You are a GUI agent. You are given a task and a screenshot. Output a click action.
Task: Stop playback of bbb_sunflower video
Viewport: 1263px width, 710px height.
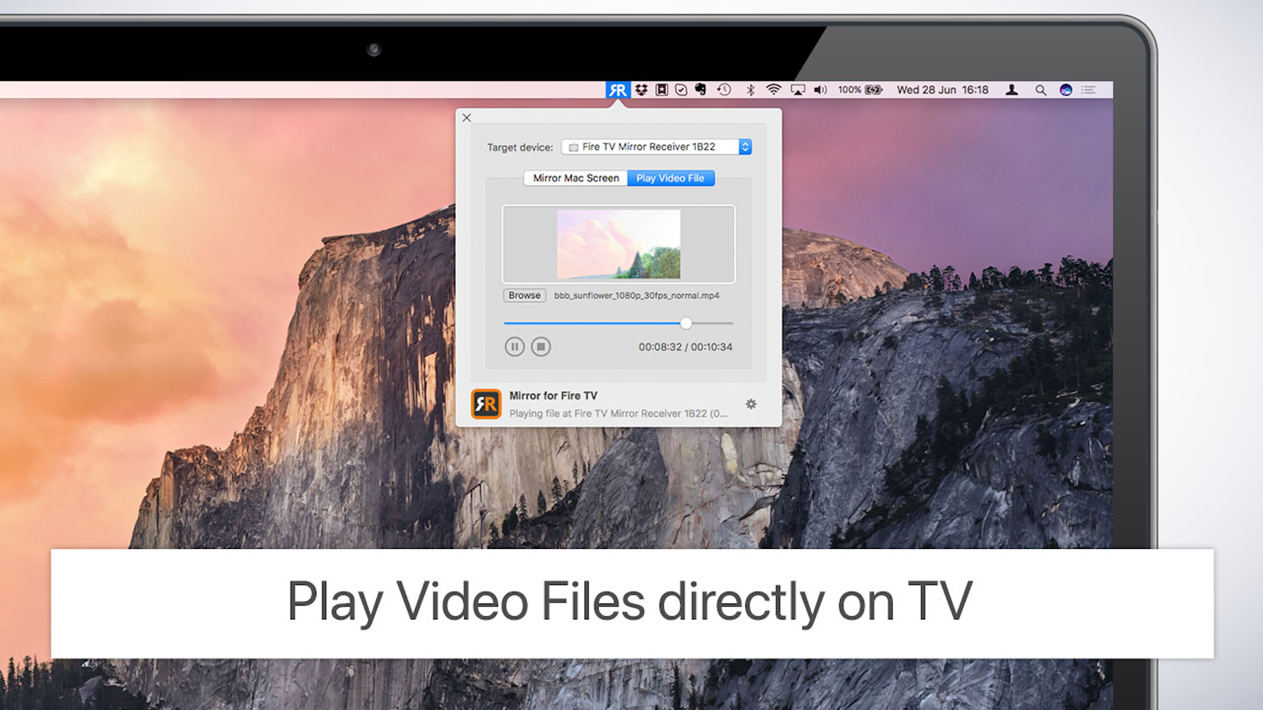pyautogui.click(x=541, y=346)
